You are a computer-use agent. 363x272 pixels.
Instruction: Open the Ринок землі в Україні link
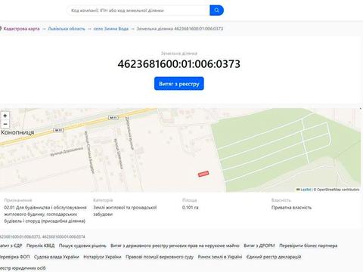point(220,257)
